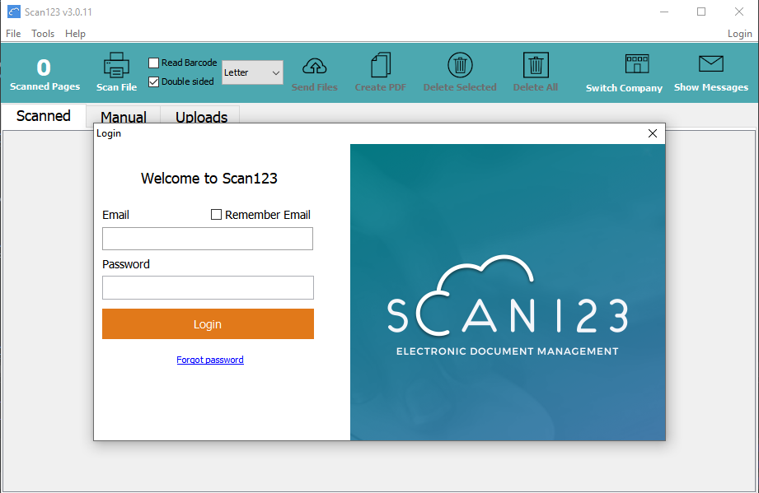Screen dimensions: 759x493
Task: Switch to the Manual tab
Action: coord(124,117)
